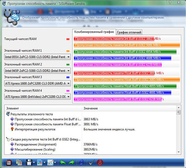Click the gray checkmark OK icon

click(91, 162)
